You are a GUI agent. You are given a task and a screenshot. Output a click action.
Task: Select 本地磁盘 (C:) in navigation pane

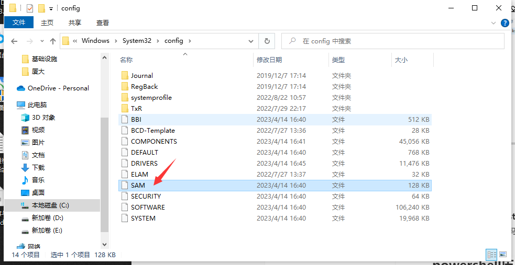(52, 205)
